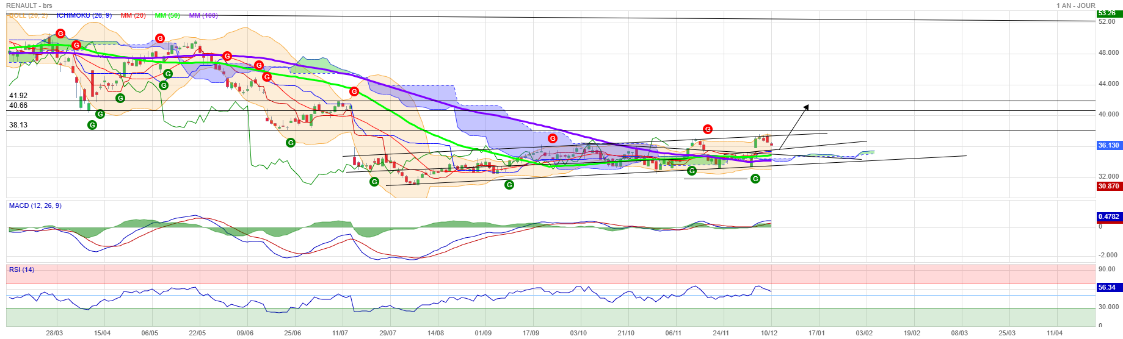1123x339 pixels.
Task: Click the green G marker under the 01/09 candles
Action: click(509, 185)
